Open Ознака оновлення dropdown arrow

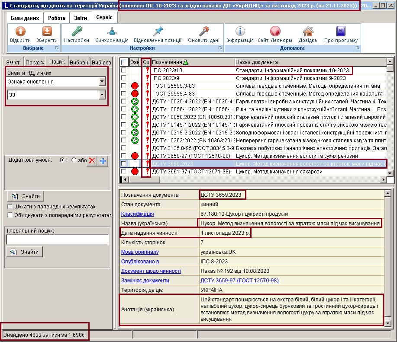click(x=102, y=81)
